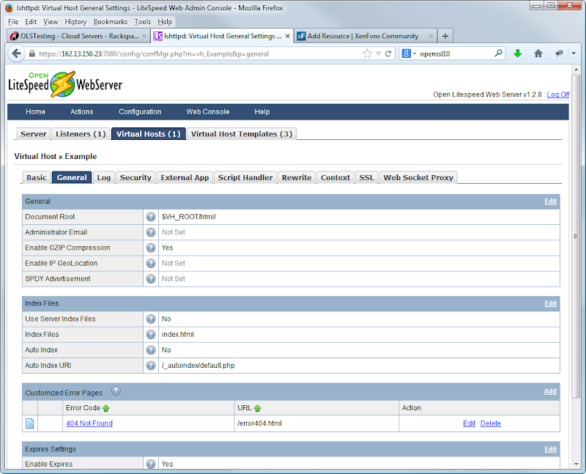Bookmark page with the star icon

(368, 53)
